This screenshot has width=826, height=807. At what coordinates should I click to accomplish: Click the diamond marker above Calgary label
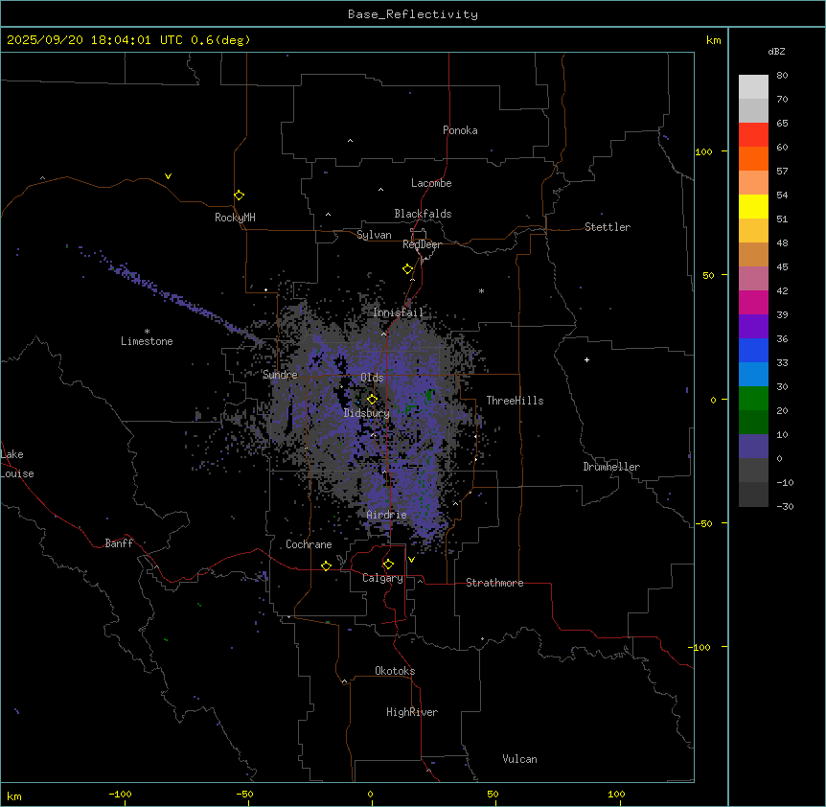tap(388, 564)
